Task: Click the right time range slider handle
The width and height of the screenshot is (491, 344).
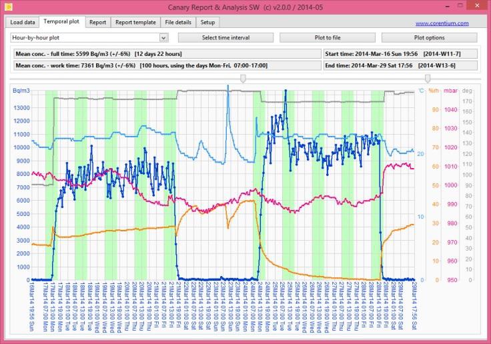Action: tap(428, 78)
